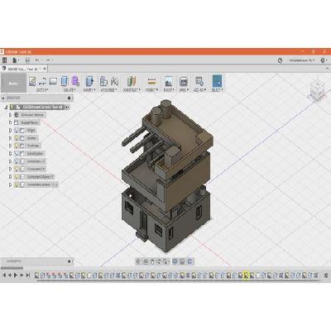Screen dimensions: 331x331
Task: Toggle Sketches folder lightbulb visibility
Action: (x=17, y=146)
